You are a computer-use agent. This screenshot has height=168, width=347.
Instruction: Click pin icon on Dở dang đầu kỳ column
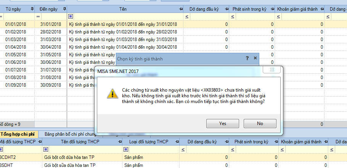click(227, 8)
